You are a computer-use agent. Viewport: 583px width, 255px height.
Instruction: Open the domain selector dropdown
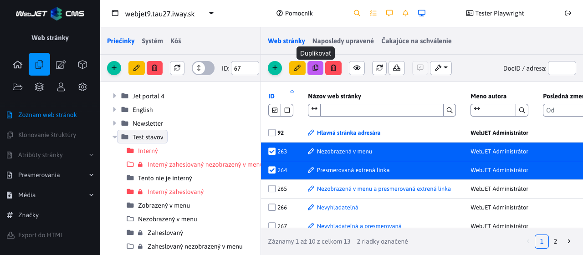pyautogui.click(x=211, y=13)
